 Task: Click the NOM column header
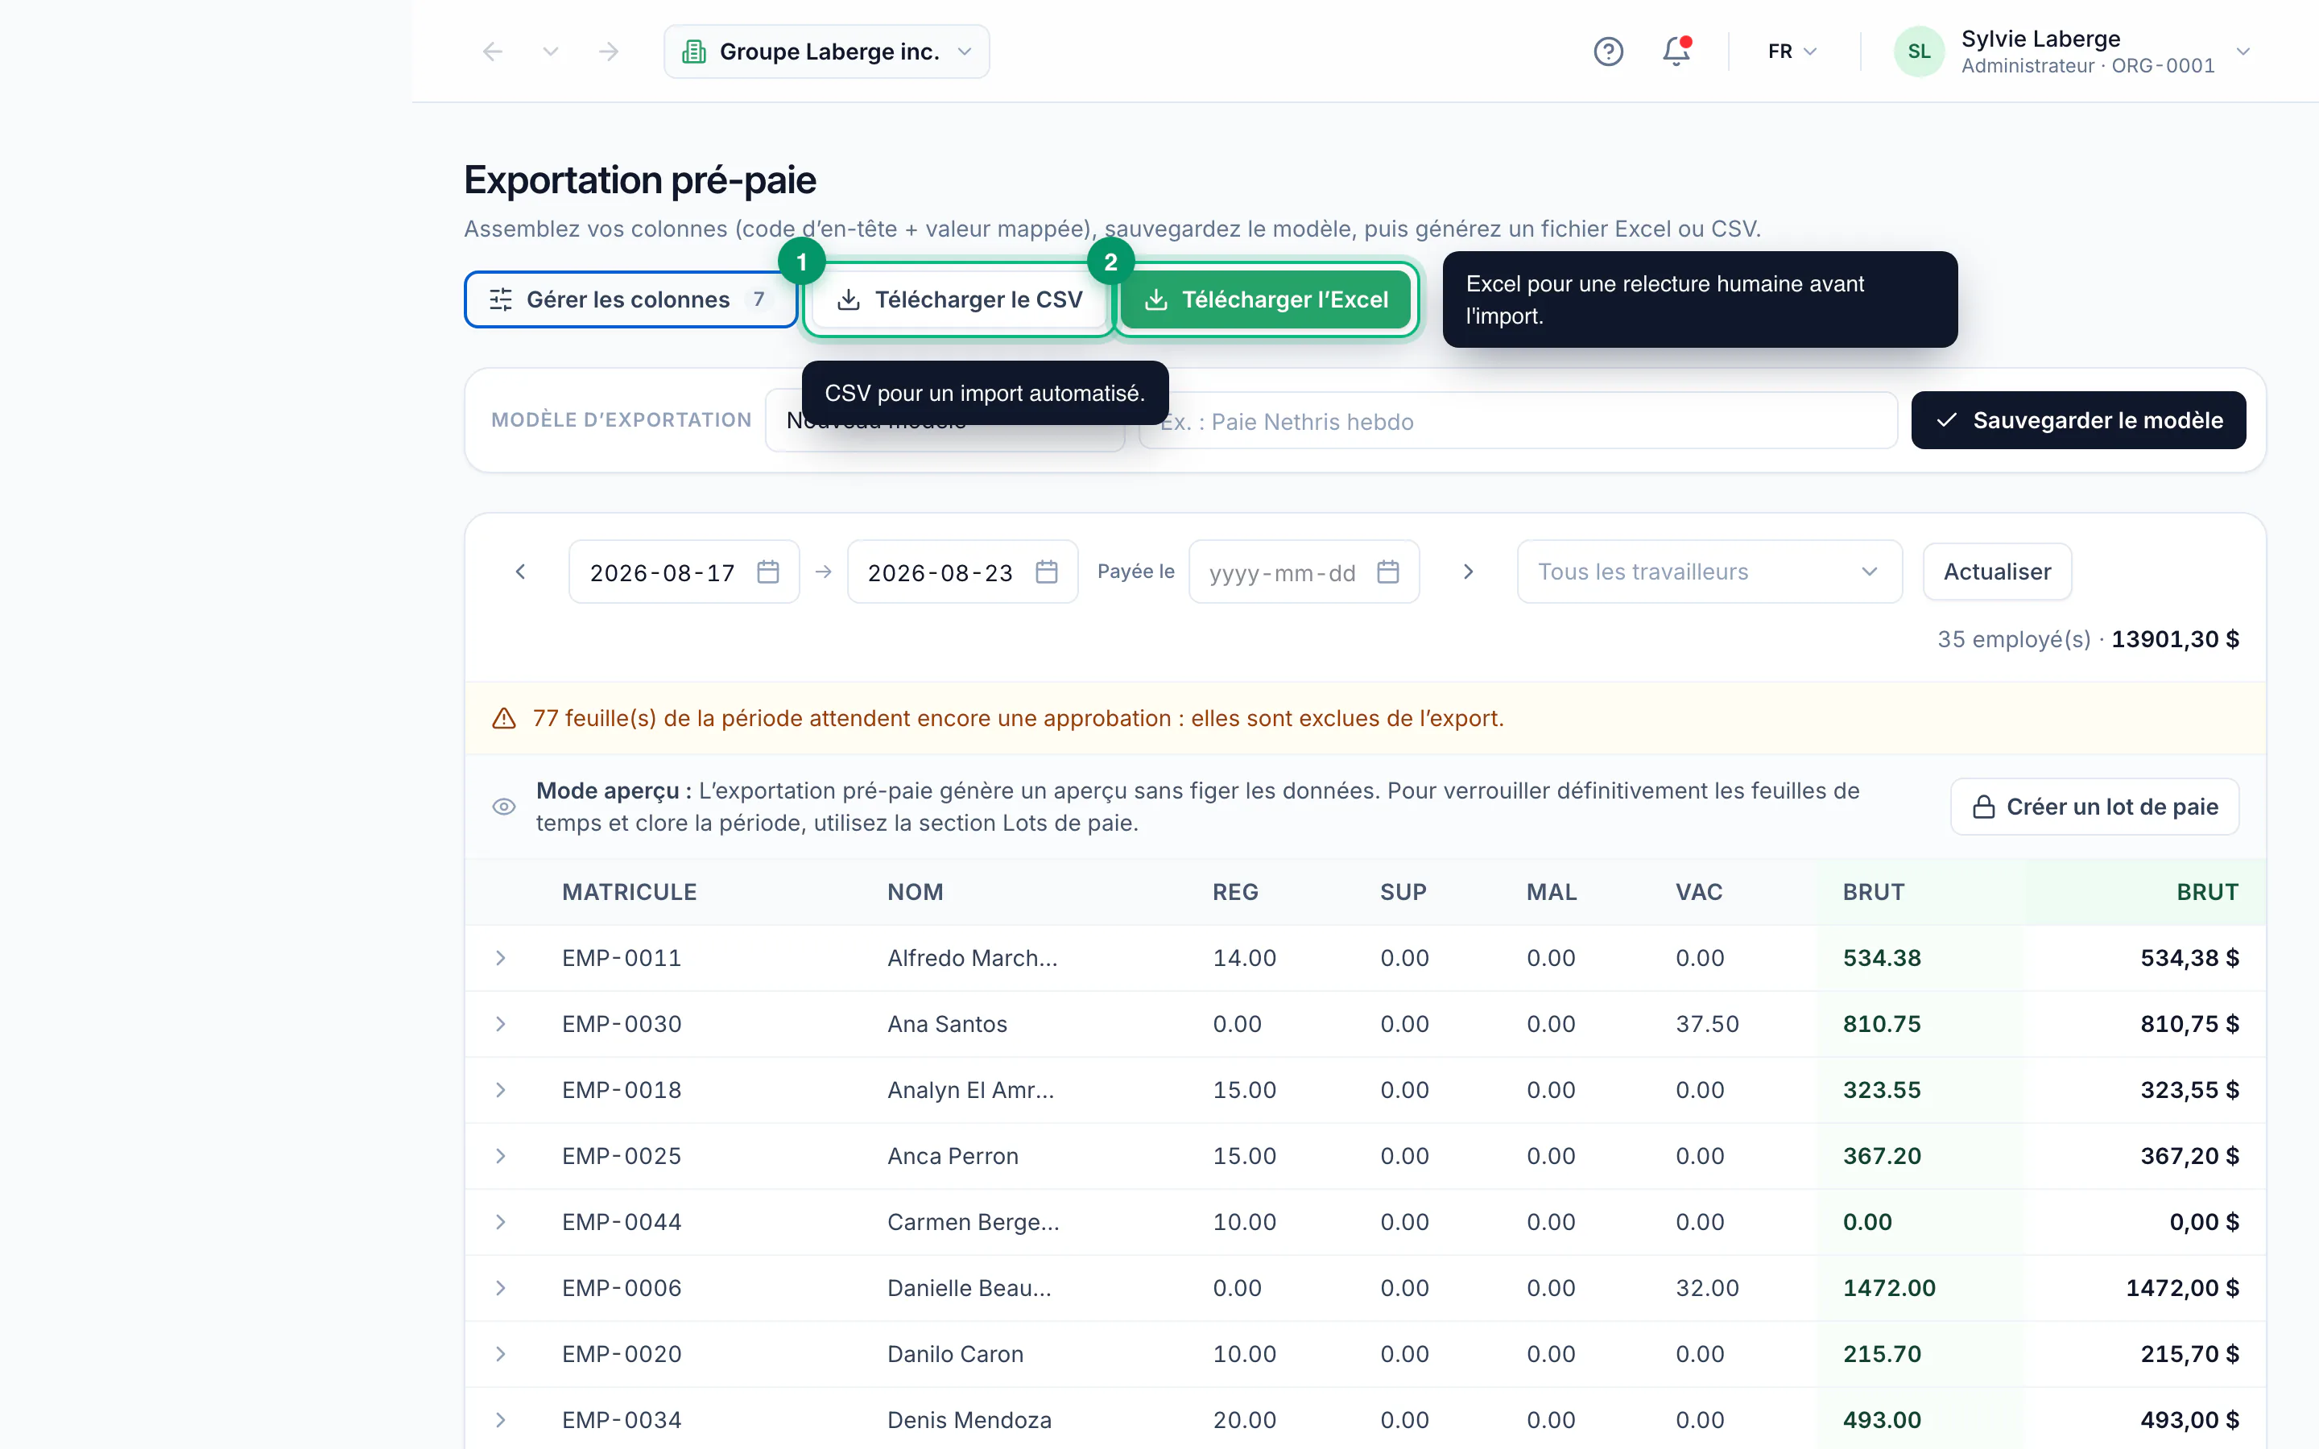(916, 892)
